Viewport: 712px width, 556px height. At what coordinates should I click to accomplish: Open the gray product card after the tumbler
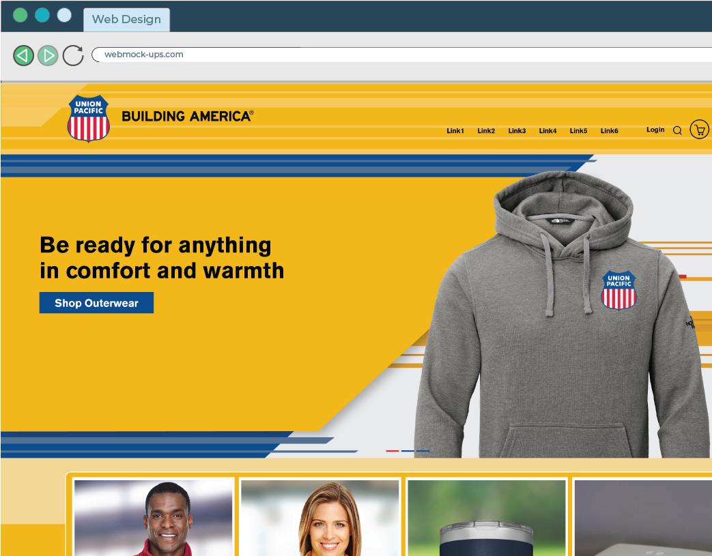(642, 517)
